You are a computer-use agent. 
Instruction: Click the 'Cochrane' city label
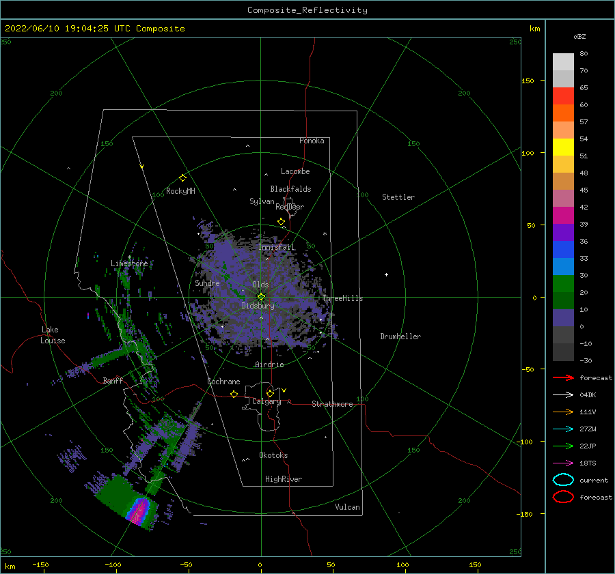(223, 382)
